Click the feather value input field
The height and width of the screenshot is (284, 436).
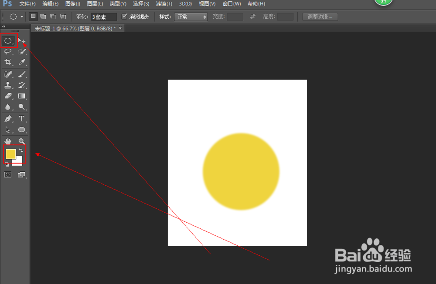pyautogui.click(x=104, y=17)
